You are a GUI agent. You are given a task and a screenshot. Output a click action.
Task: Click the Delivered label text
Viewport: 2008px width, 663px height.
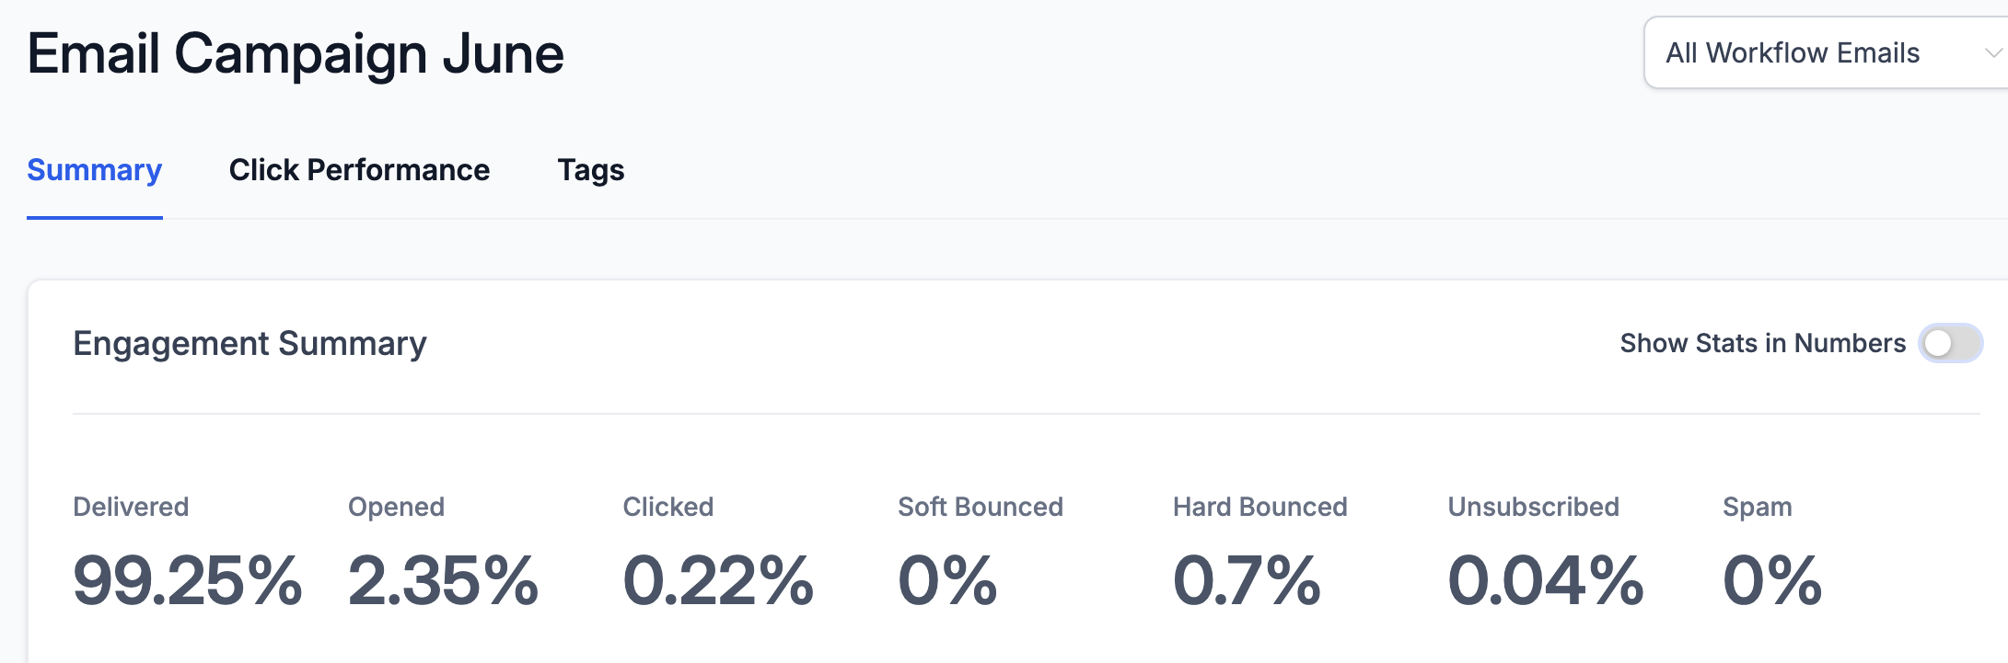(x=131, y=507)
